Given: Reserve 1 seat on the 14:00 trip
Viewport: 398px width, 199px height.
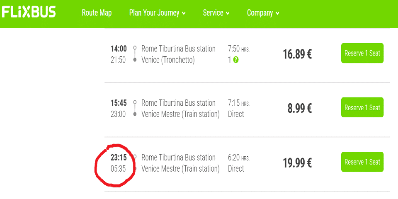Looking at the screenshot, I should pyautogui.click(x=362, y=53).
